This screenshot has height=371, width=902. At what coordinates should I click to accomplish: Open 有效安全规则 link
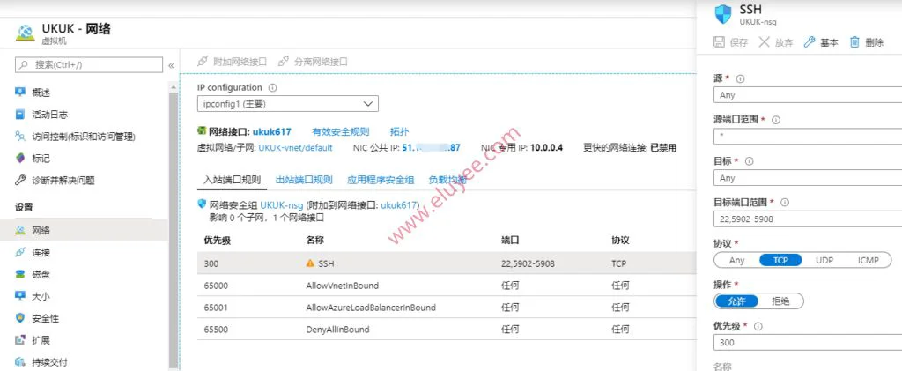341,131
